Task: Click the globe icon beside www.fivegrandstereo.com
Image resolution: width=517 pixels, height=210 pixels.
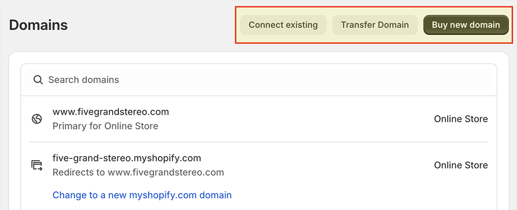Action: (36, 119)
